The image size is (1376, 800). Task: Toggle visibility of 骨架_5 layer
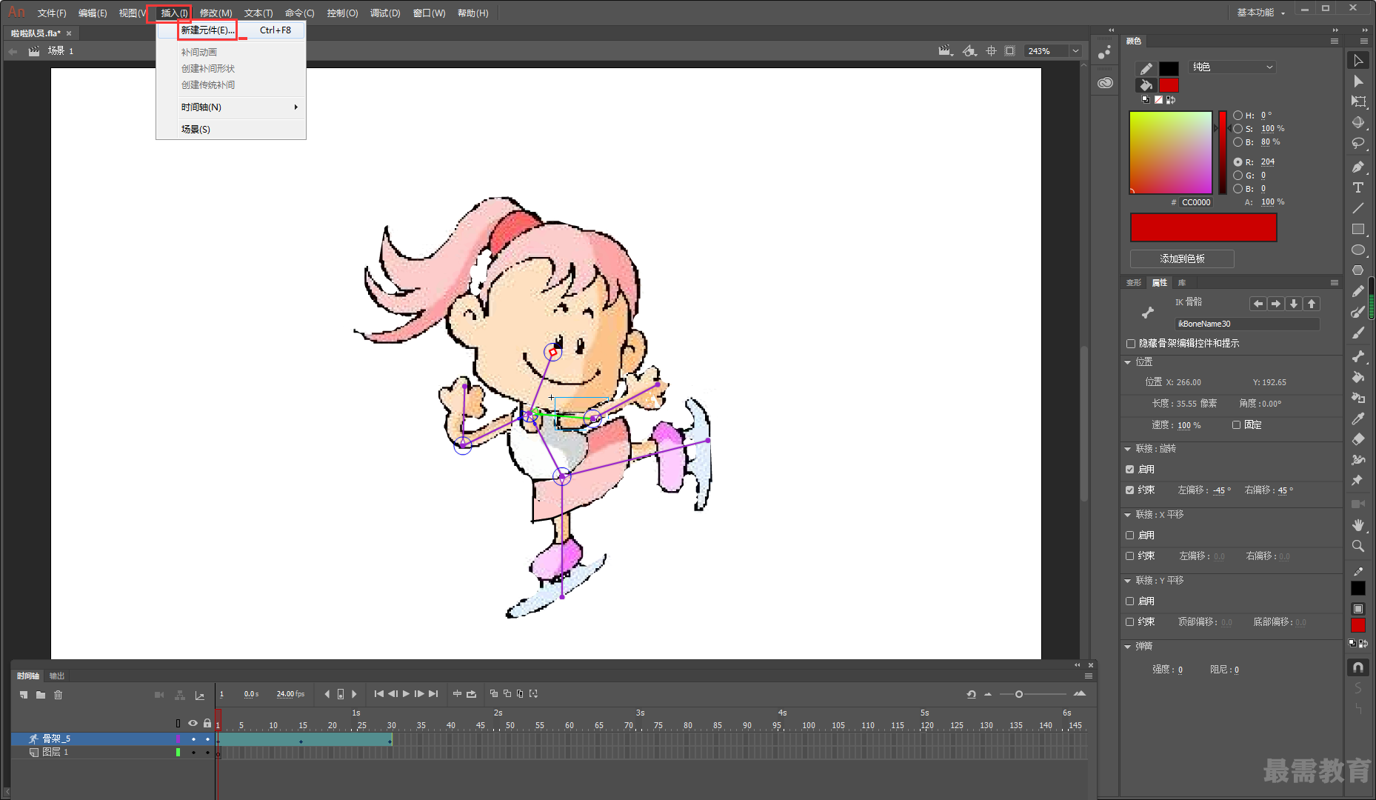point(193,739)
